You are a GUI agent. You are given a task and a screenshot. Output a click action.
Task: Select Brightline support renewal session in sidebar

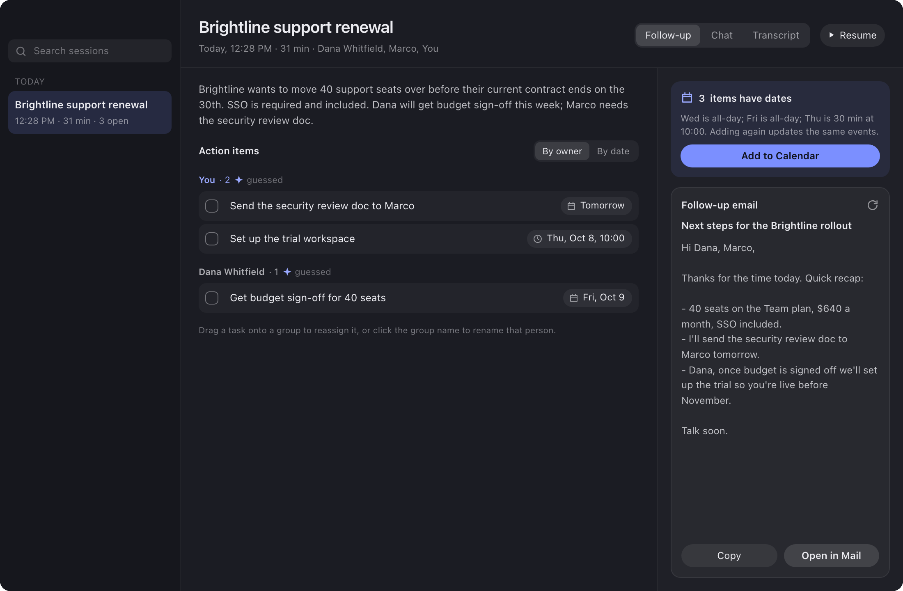pyautogui.click(x=90, y=112)
